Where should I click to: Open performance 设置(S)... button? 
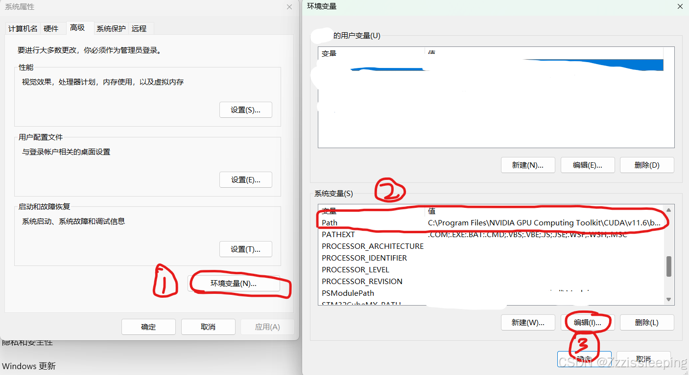[x=245, y=110]
